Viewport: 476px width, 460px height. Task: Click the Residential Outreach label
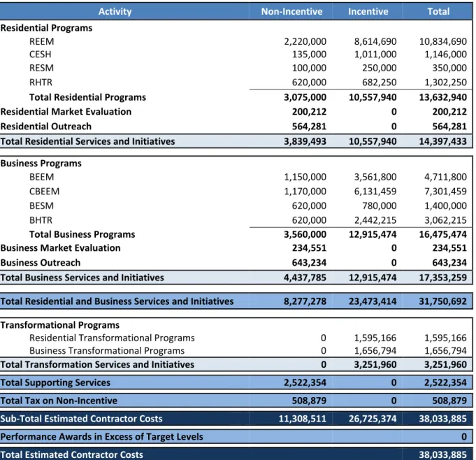pos(46,127)
